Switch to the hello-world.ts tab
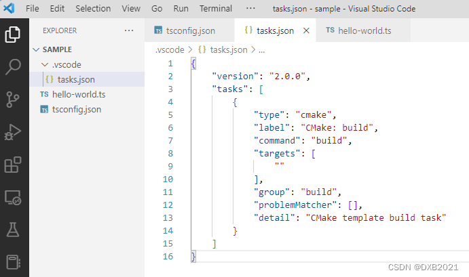This screenshot has width=469, height=277. (363, 30)
